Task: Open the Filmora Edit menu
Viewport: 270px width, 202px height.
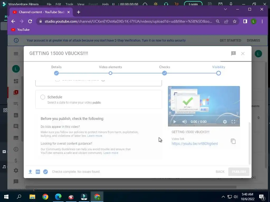Action: (58, 4)
